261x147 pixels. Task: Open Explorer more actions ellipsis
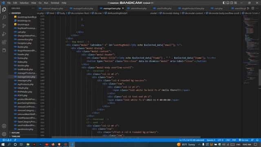click(x=33, y=8)
